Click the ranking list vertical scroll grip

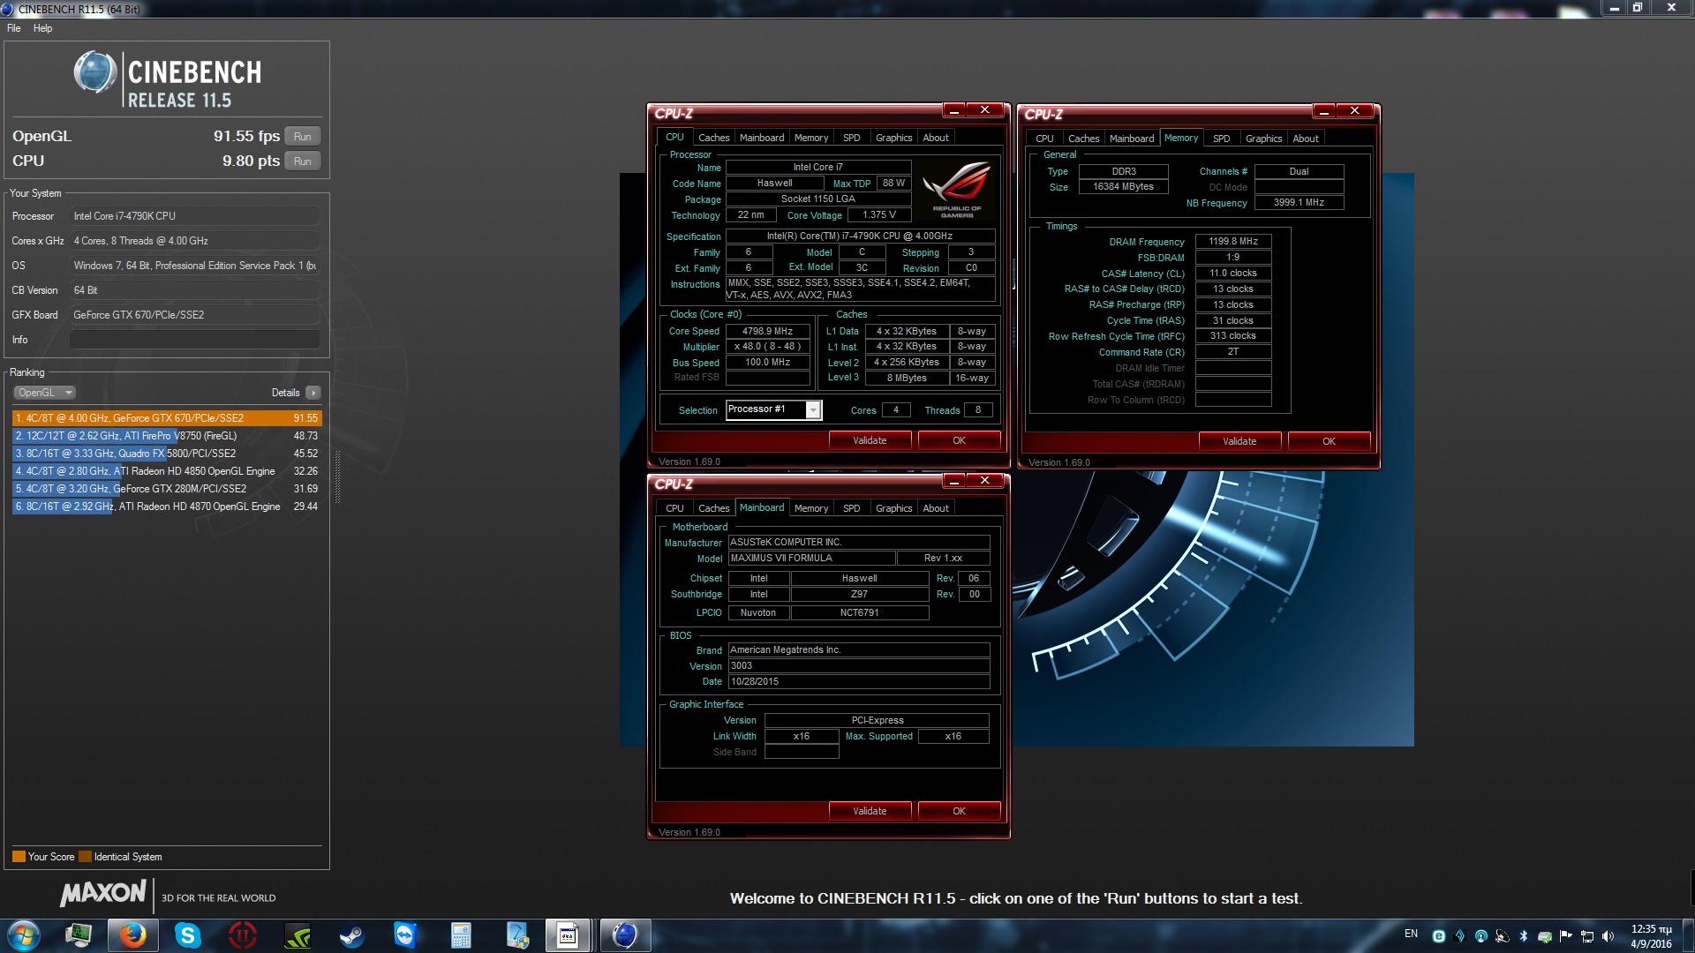pos(337,476)
